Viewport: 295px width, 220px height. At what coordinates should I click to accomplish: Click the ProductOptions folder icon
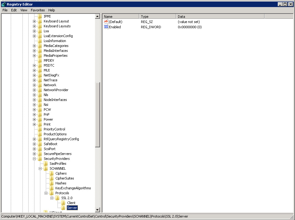pos(40,134)
